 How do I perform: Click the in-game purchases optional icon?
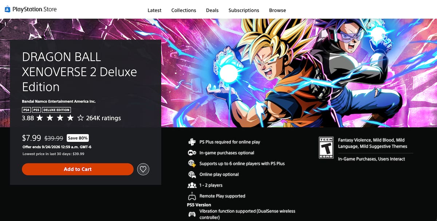pyautogui.click(x=192, y=153)
